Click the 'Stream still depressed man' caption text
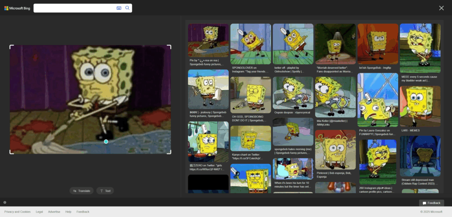This screenshot has width=452, height=217. [x=419, y=182]
